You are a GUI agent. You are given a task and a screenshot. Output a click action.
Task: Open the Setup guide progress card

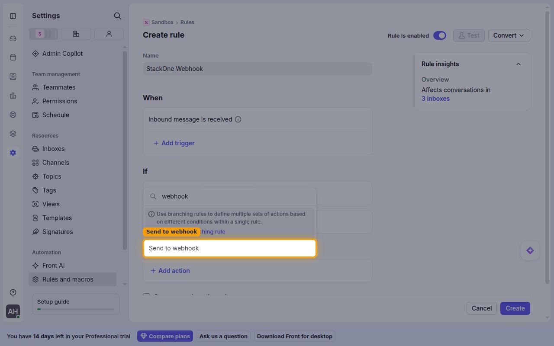tap(76, 304)
